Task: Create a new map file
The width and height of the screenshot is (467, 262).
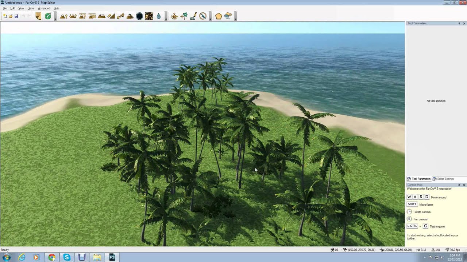Action: (5, 16)
